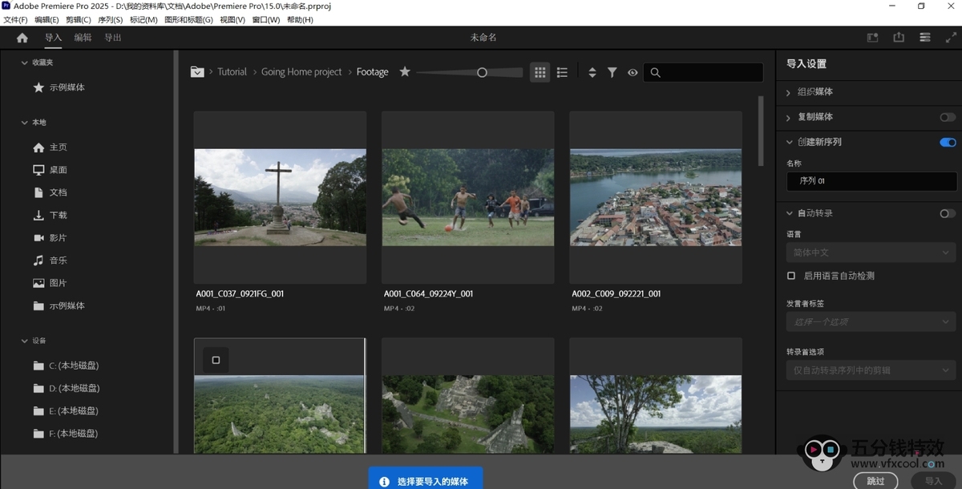The width and height of the screenshot is (962, 489).
Task: Open the 文件(F) menu
Action: 16,20
